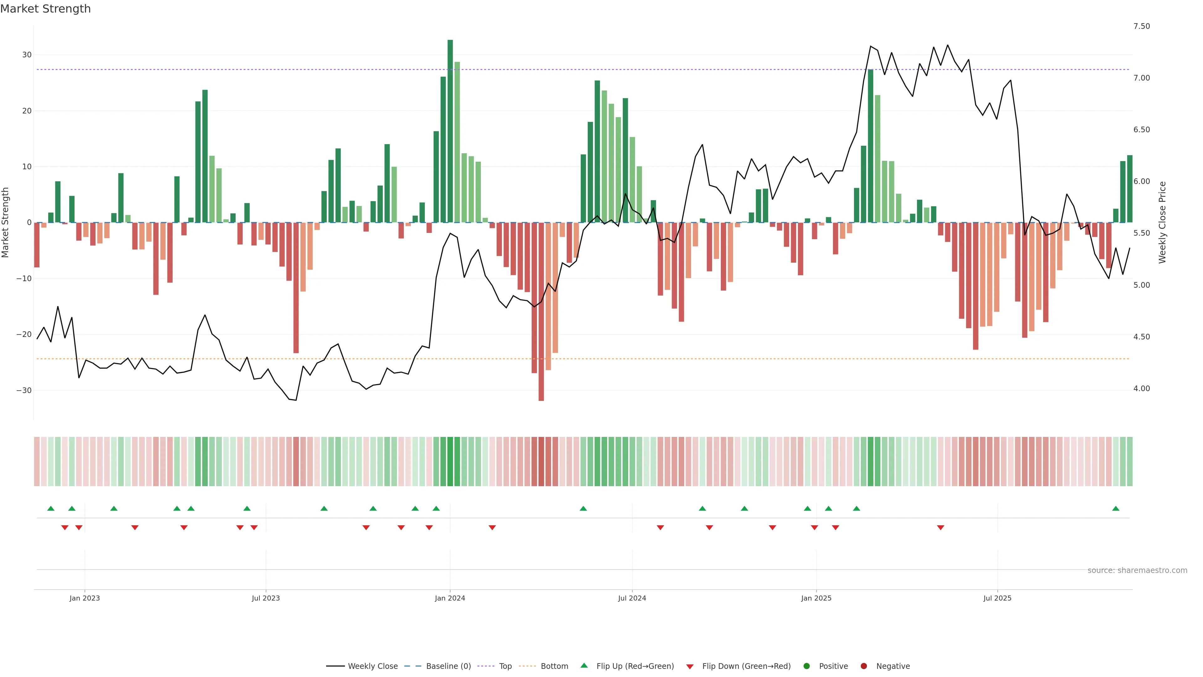Click the last red flip-down triangle marker

[940, 527]
